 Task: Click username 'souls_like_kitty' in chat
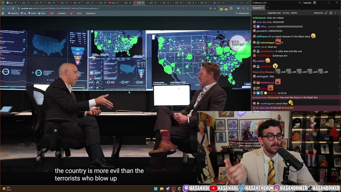pyautogui.click(x=265, y=22)
